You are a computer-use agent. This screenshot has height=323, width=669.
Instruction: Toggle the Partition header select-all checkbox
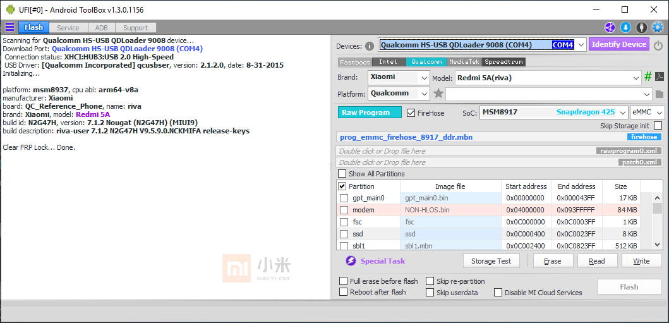(342, 186)
